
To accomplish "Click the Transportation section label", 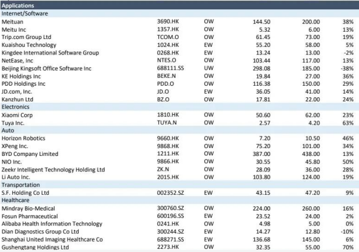I will [21, 185].
